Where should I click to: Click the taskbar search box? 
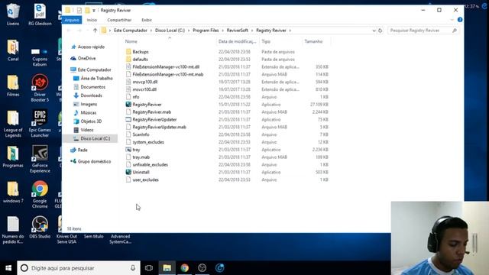pos(79,268)
